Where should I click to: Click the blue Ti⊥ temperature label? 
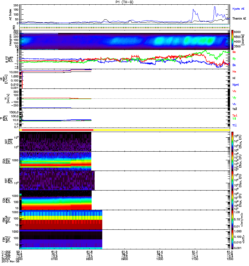tap(234, 125)
